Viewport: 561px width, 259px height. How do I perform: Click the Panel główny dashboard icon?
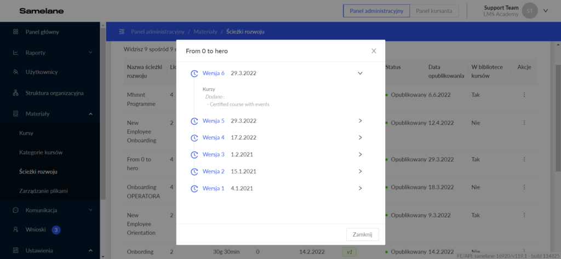(15, 32)
